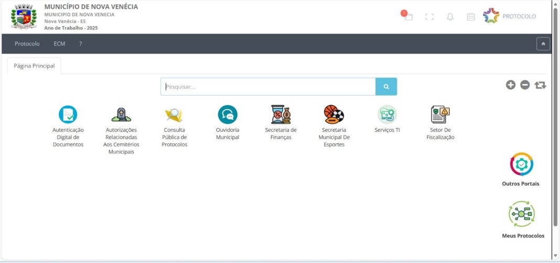560x263 pixels.
Task: Click the Pesquisar search input field
Action: 268,87
